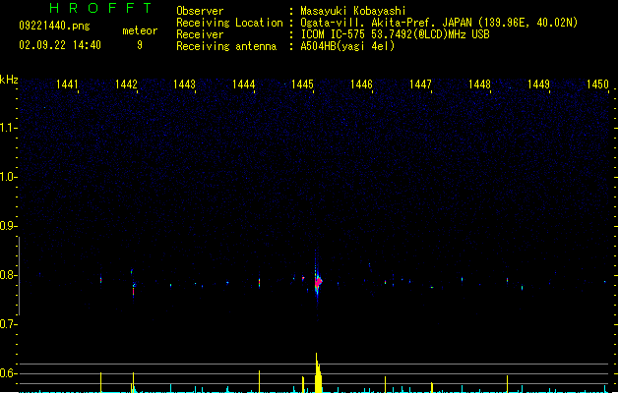Image resolution: width=619 pixels, height=393 pixels.
Task: Select location text Ogata-vill. Akita-Pref. JAPAN
Action: click(386, 23)
